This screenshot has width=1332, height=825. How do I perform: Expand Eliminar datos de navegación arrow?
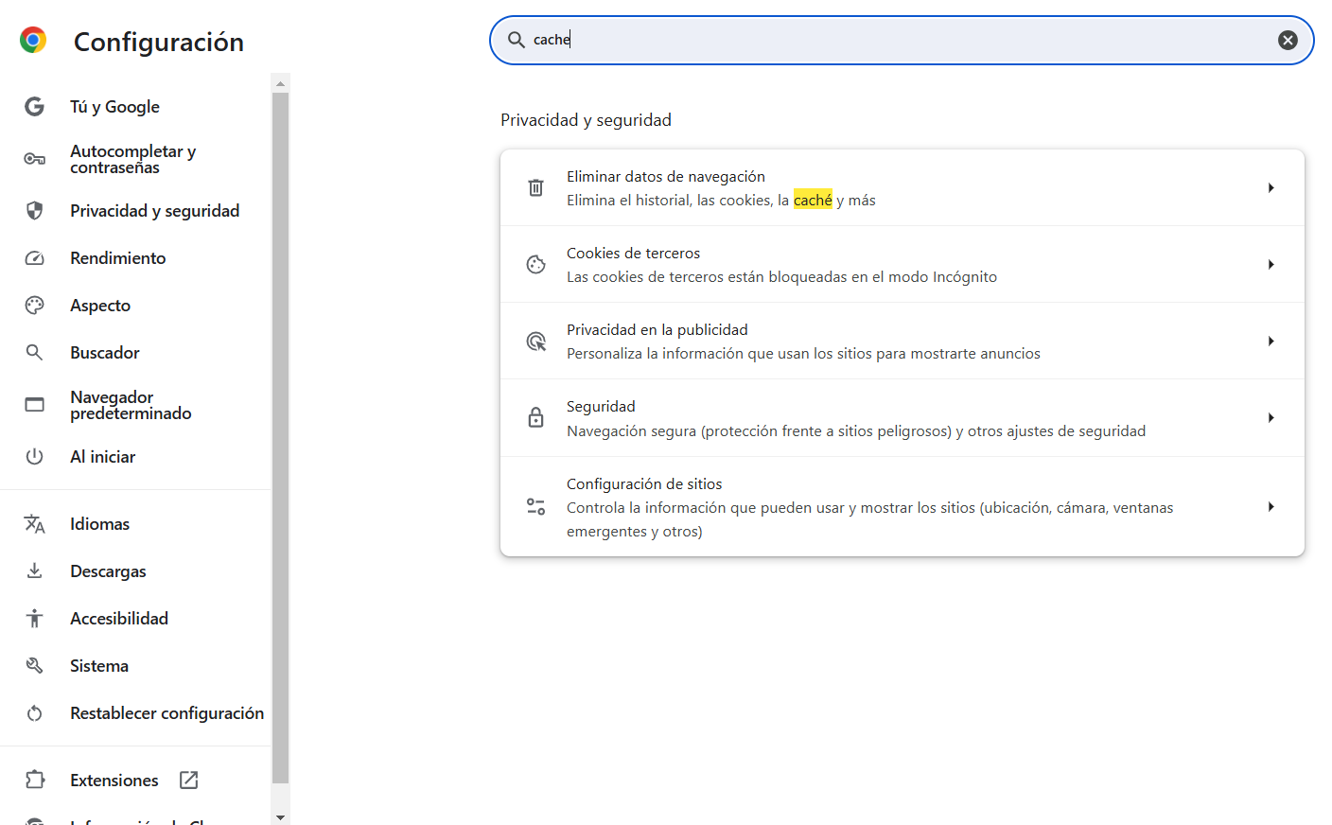[x=1271, y=187]
